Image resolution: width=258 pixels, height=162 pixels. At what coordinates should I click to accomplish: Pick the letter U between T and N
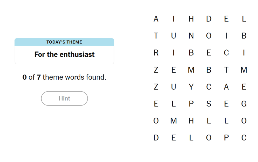point(174,36)
